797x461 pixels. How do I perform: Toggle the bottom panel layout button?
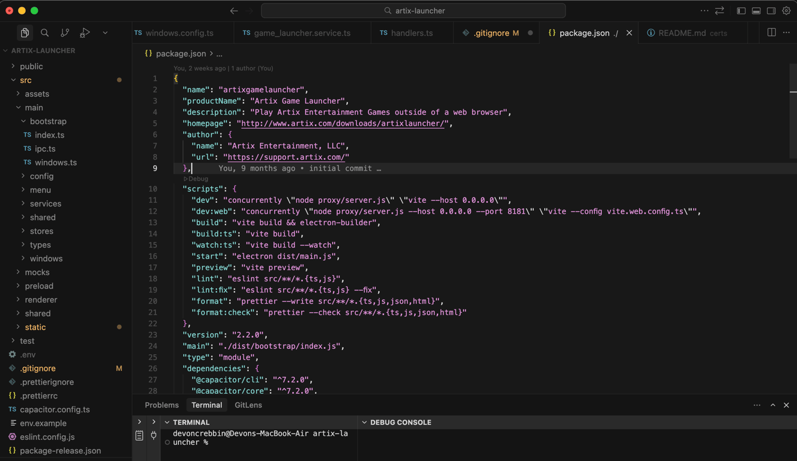pyautogui.click(x=756, y=11)
